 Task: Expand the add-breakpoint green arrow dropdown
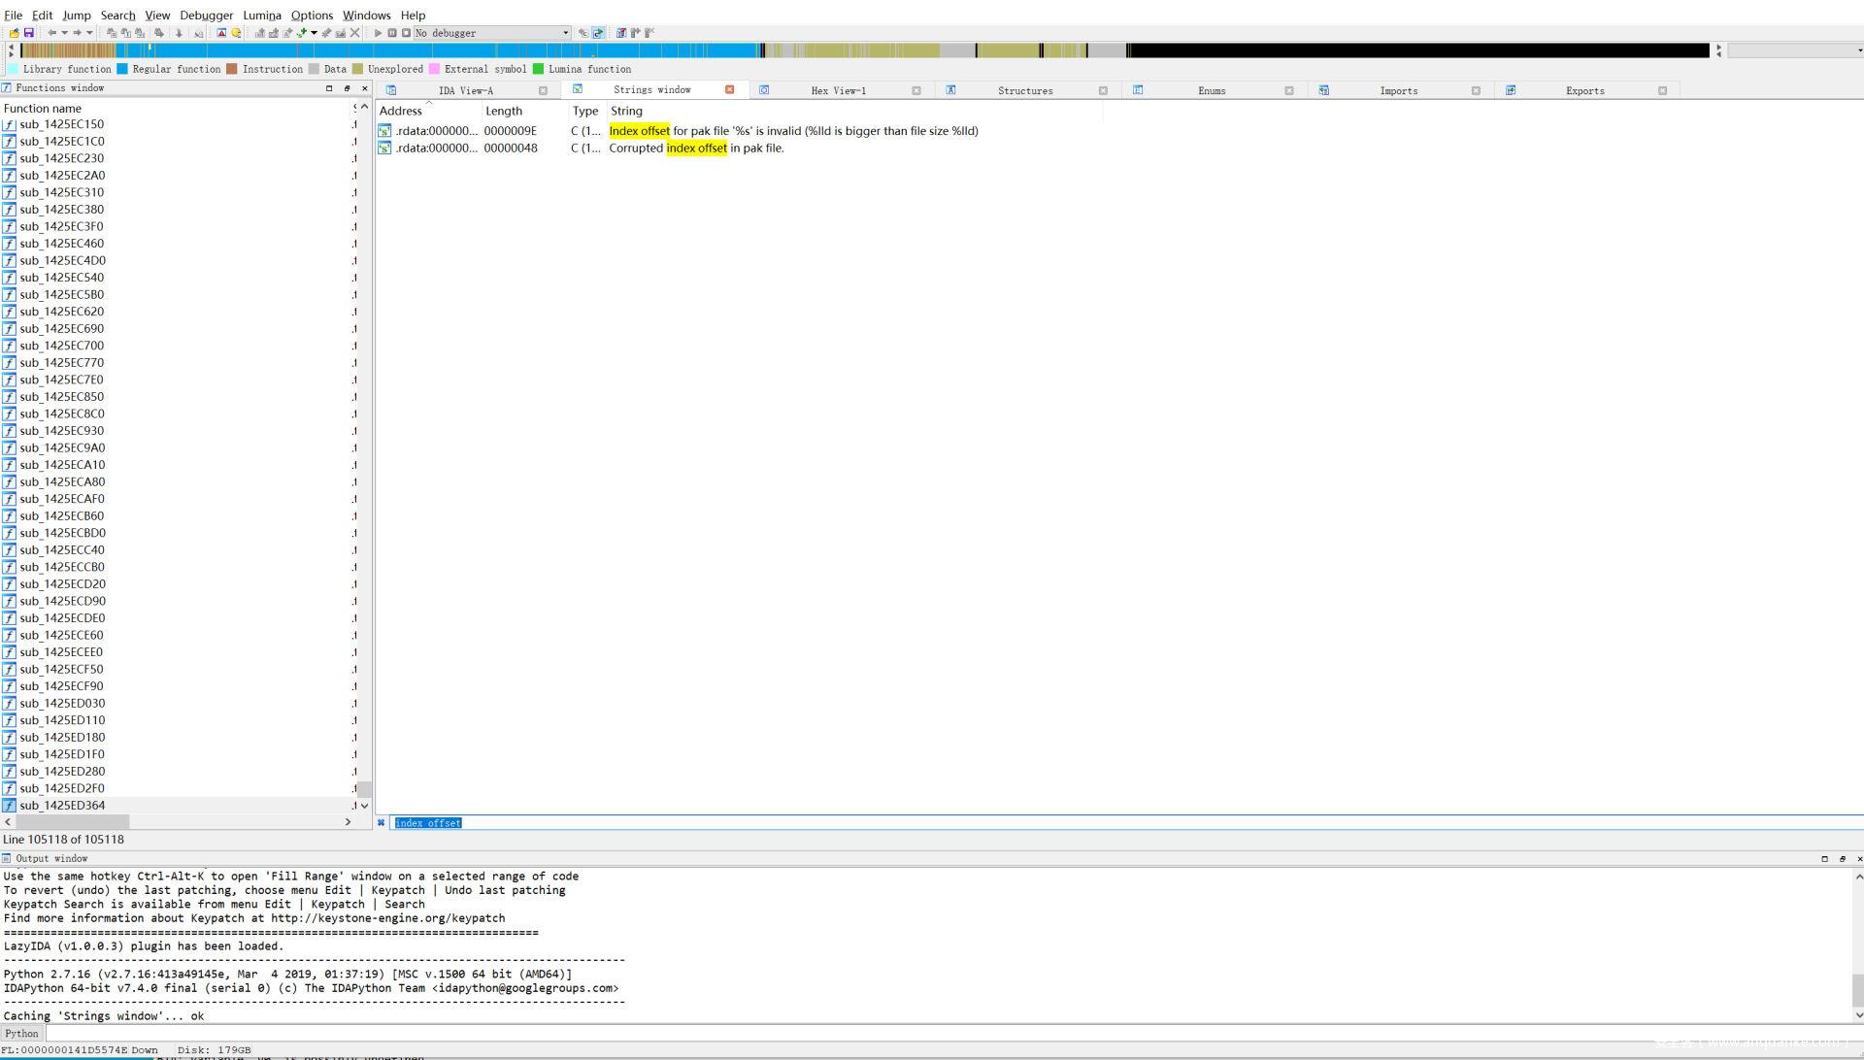(315, 33)
